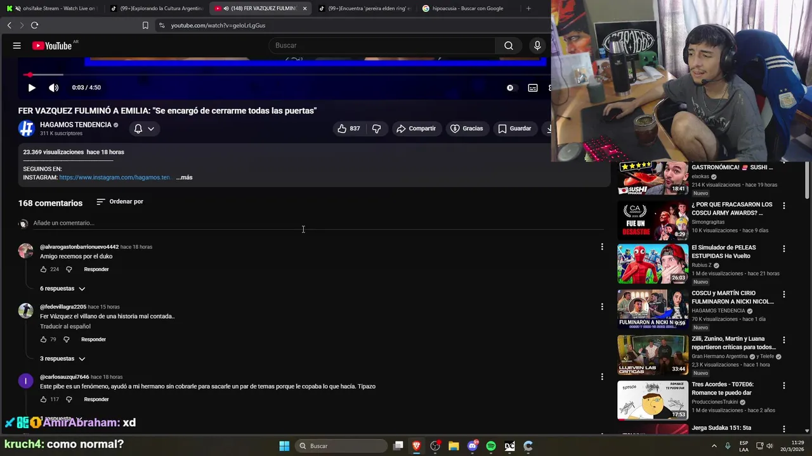Open options for Coscu Army Awards video

coord(784,206)
